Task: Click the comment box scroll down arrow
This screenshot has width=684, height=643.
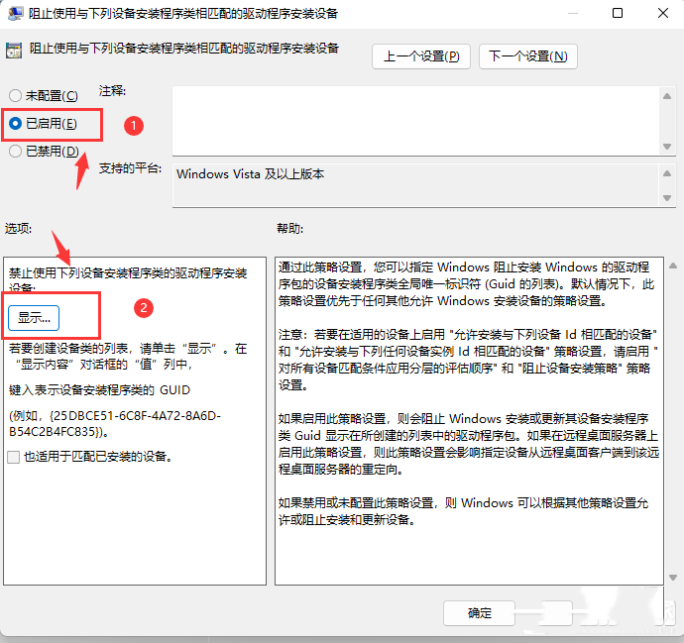Action: [x=667, y=147]
